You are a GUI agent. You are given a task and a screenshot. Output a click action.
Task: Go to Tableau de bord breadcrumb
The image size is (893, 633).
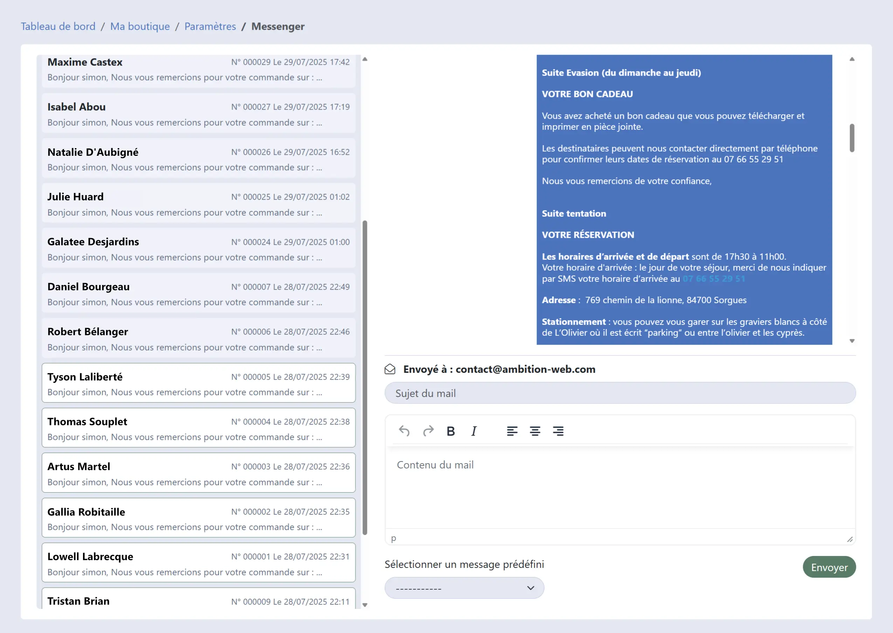tap(58, 26)
